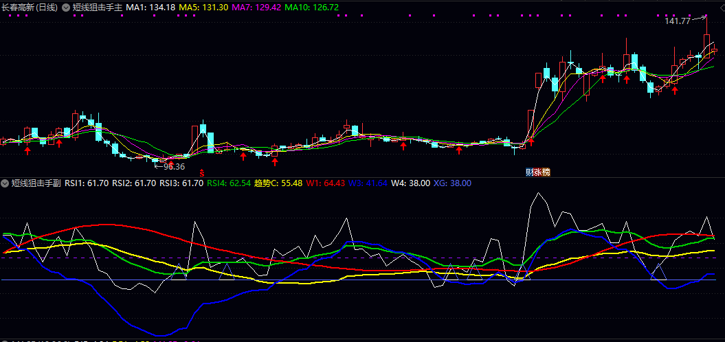725x342 pixels.
Task: Expand the arrow before 短线狙击手副 indicator
Action: (x=5, y=183)
